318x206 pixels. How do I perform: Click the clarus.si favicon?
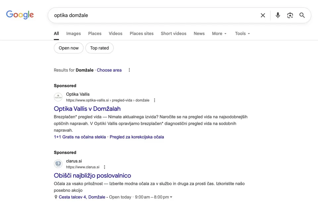(58, 164)
